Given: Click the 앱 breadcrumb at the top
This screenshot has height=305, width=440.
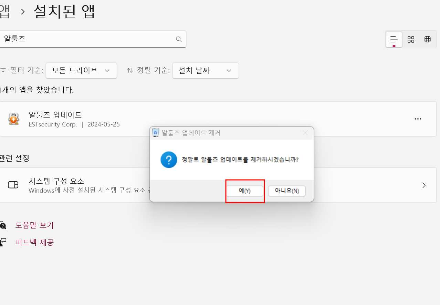Looking at the screenshot, I should click(5, 12).
